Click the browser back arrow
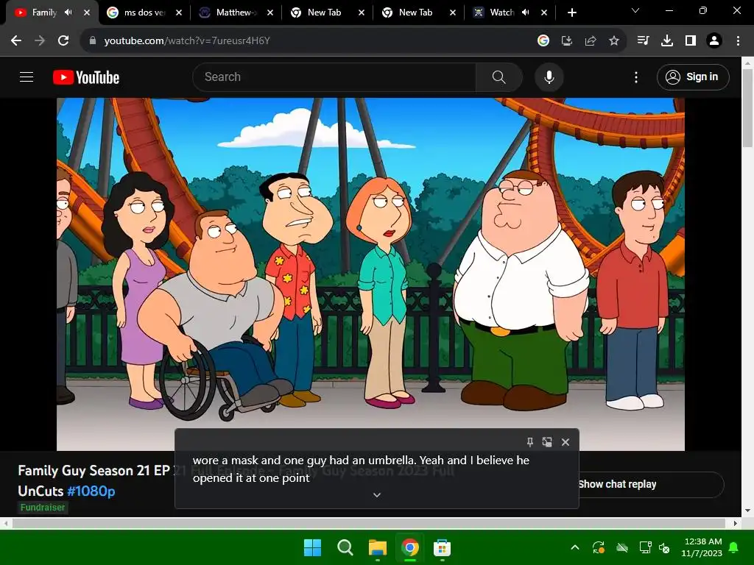The height and width of the screenshot is (565, 754). 16,41
